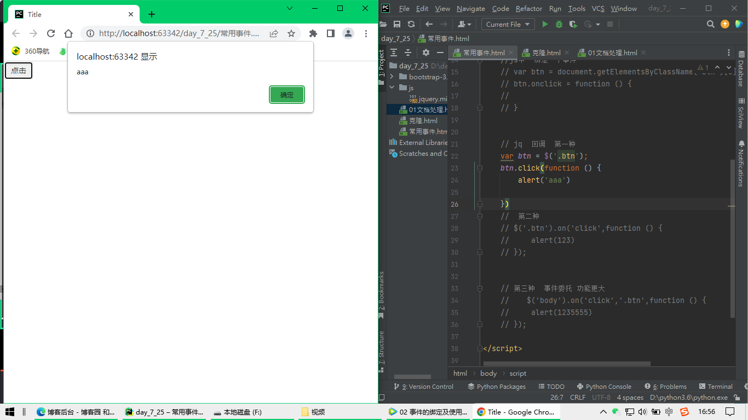Click the orange update arrow icon
This screenshot has height=420, width=748.
(x=725, y=24)
